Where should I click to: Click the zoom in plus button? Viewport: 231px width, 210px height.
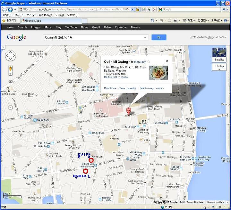click(x=11, y=74)
